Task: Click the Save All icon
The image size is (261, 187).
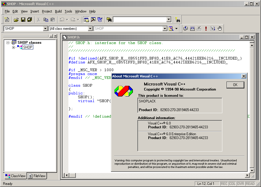Action: [30, 20]
